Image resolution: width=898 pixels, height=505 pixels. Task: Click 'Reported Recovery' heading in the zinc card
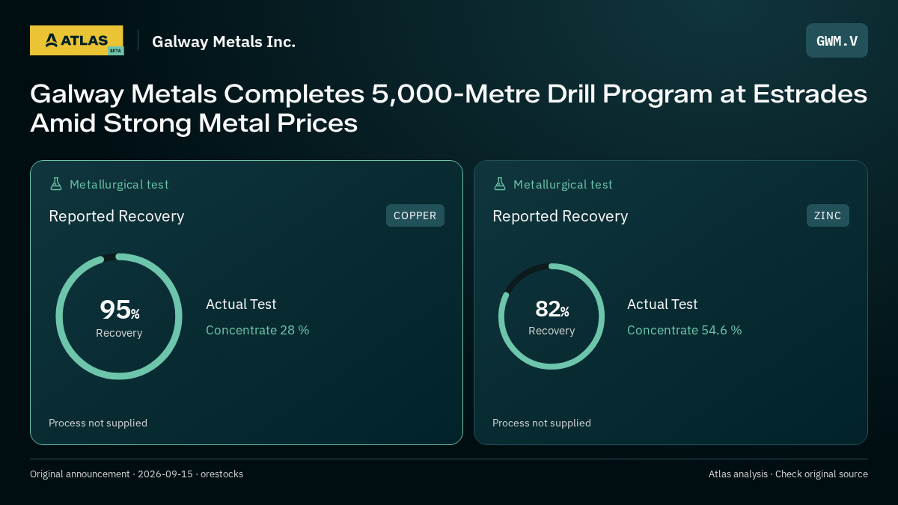560,216
